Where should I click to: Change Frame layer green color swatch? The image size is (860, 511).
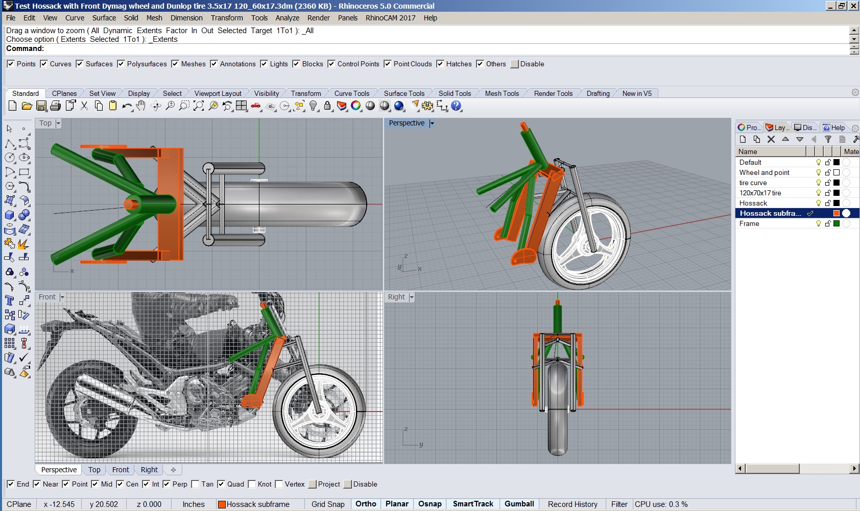837,223
